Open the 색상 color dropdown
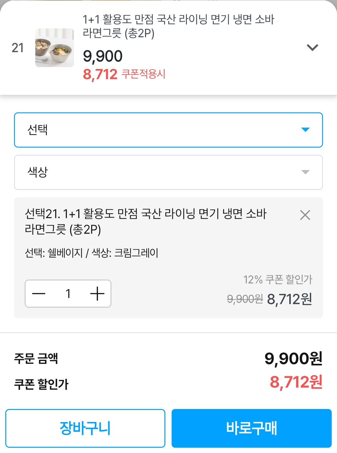 156,172
